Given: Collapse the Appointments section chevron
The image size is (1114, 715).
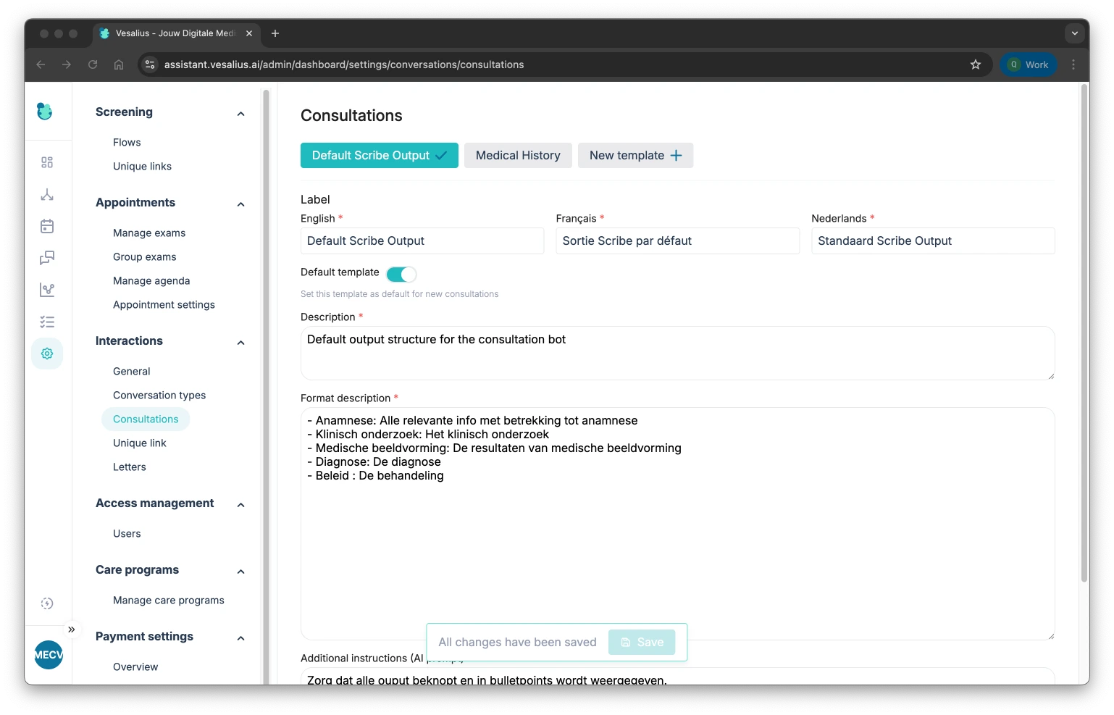Looking at the screenshot, I should point(240,204).
